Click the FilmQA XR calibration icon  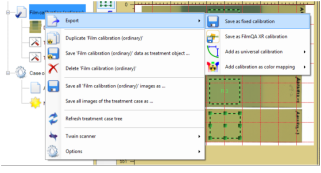213,36
